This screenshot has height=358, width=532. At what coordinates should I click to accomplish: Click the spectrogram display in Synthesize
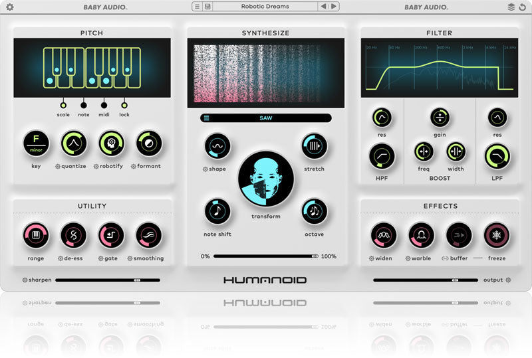click(x=265, y=73)
